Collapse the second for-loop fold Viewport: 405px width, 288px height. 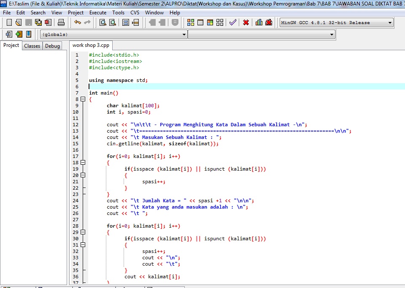[x=82, y=232]
